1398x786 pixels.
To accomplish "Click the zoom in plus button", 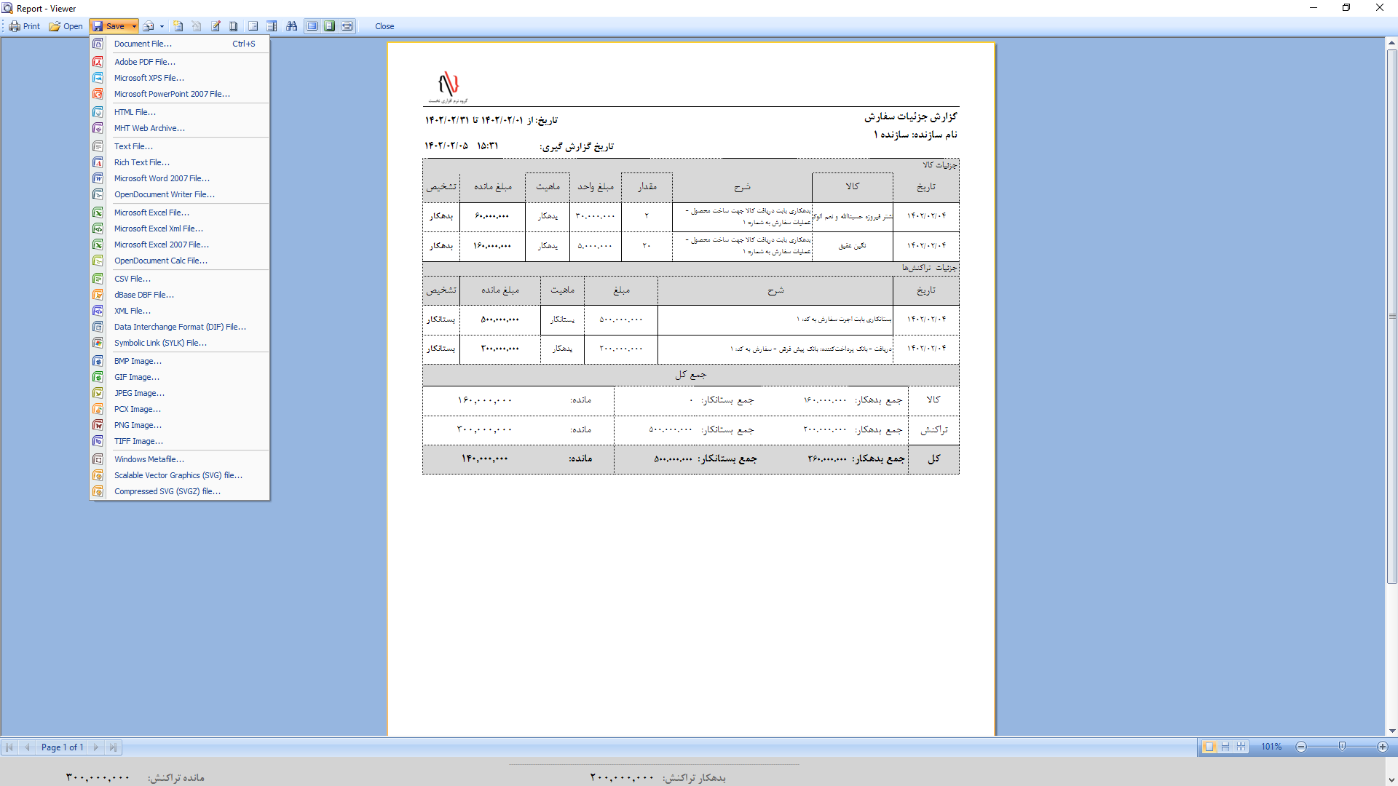I will (1383, 747).
